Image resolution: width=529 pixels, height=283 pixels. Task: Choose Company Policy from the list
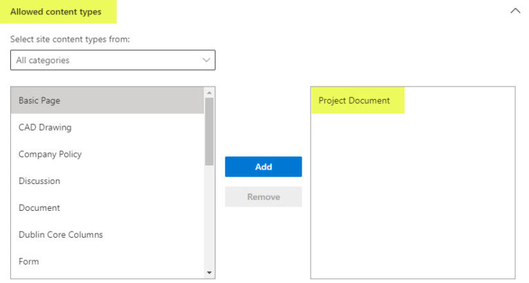(107, 154)
